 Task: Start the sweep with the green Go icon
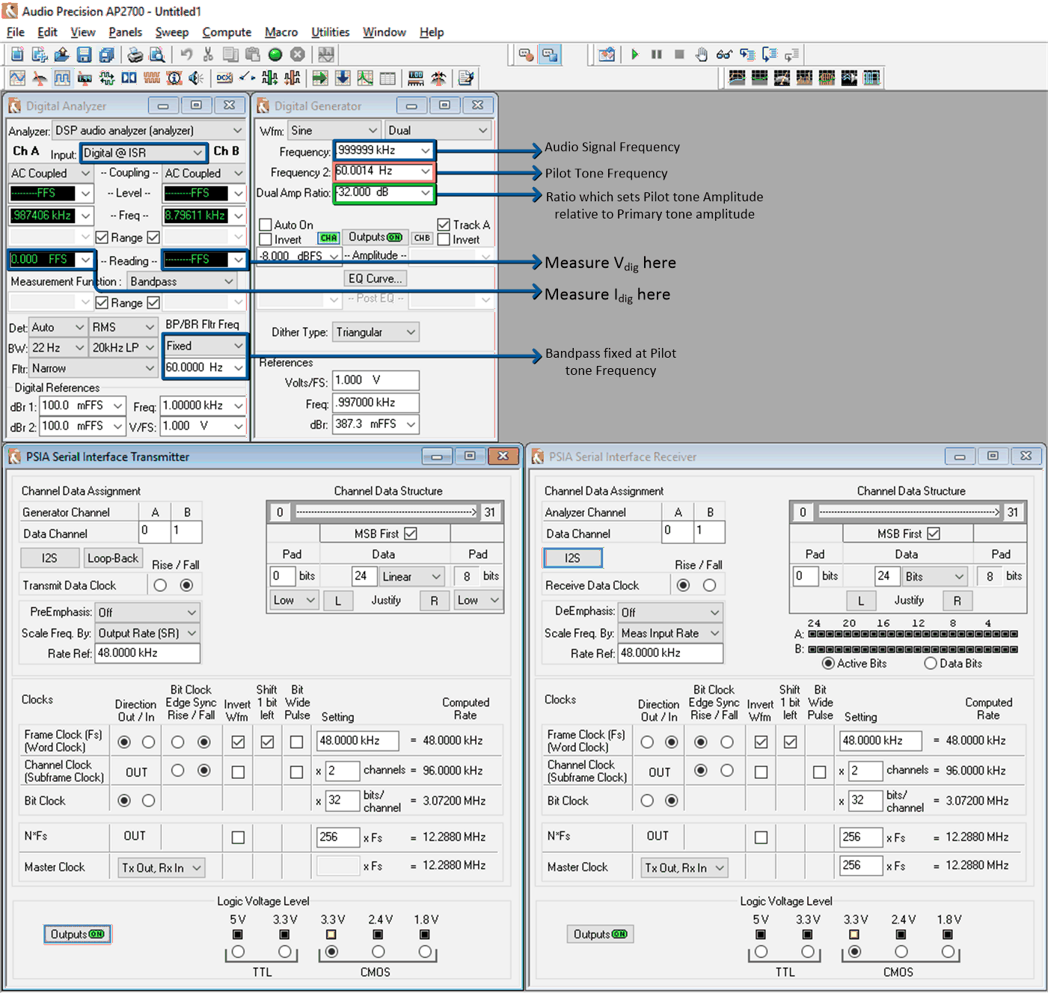coord(635,55)
